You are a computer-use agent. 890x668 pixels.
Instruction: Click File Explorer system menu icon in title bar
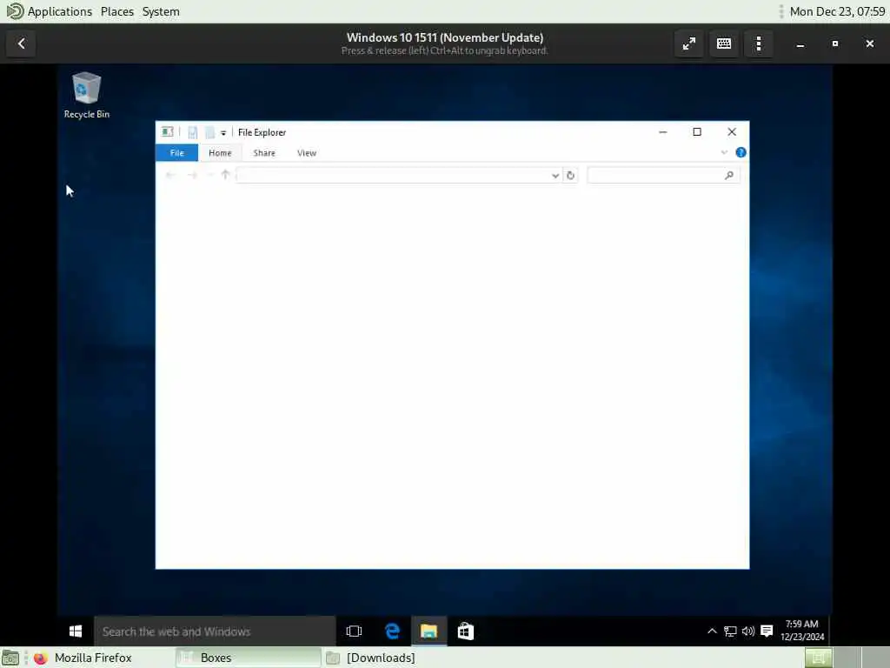(x=167, y=132)
